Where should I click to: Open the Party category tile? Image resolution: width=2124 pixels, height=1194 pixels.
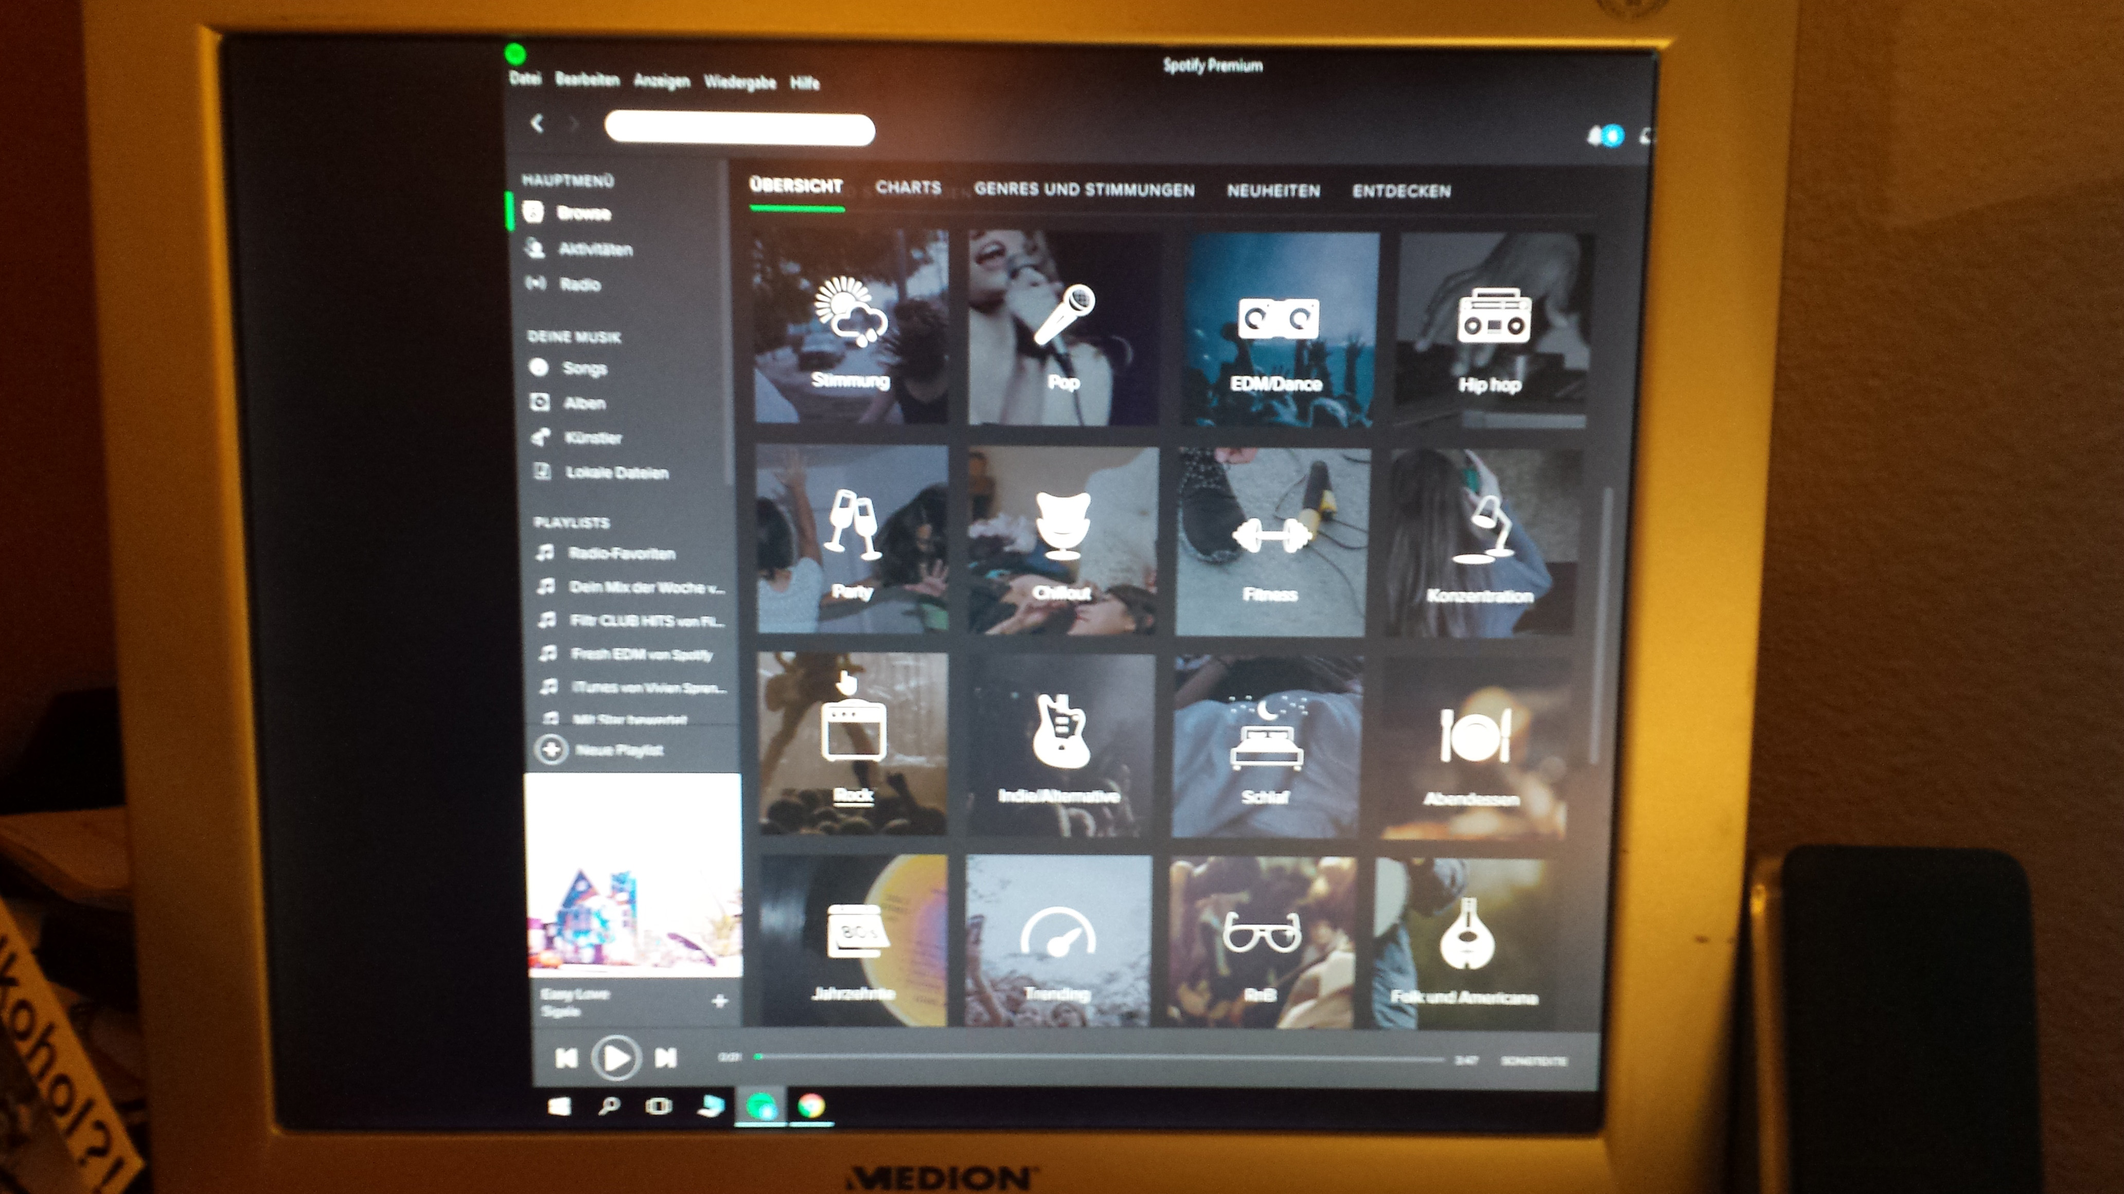tap(854, 540)
